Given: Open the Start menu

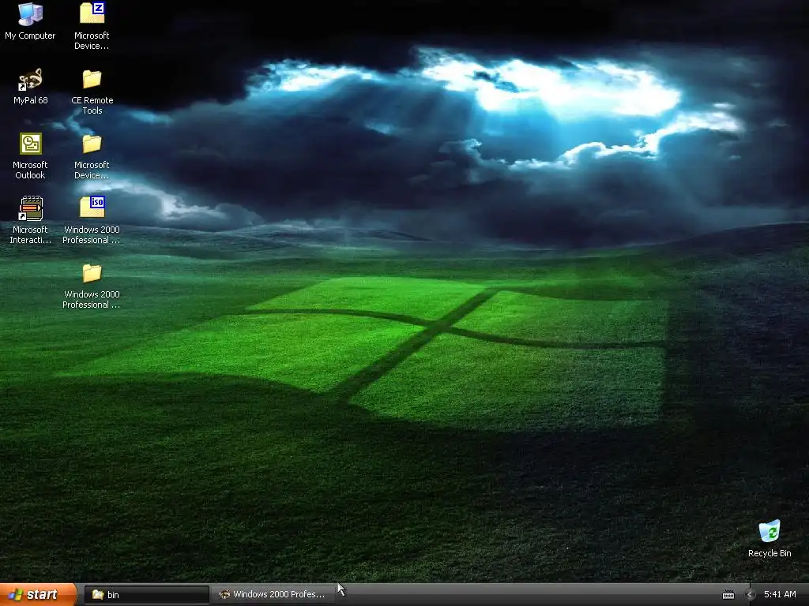Looking at the screenshot, I should pyautogui.click(x=38, y=595).
